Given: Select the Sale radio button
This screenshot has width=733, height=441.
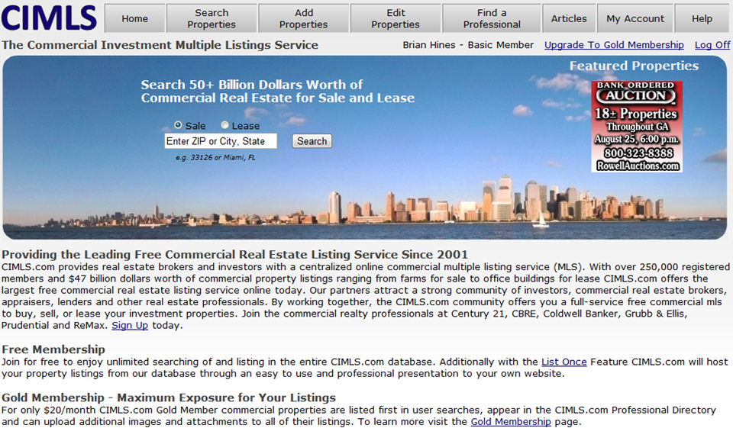Looking at the screenshot, I should (178, 125).
